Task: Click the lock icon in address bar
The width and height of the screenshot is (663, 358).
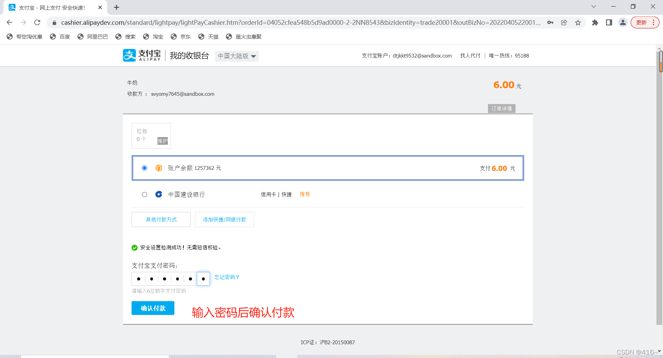Action: [x=54, y=23]
